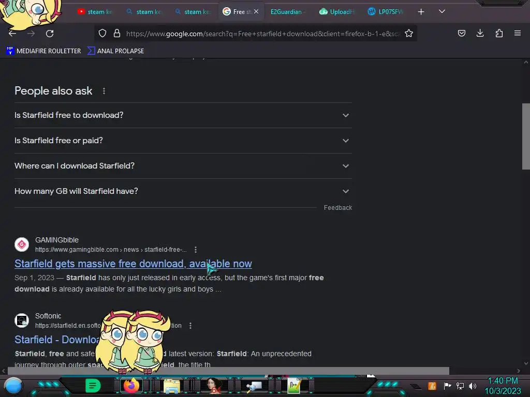Open the monitor utility icon in taskbar
This screenshot has height=397, width=530.
click(254, 386)
